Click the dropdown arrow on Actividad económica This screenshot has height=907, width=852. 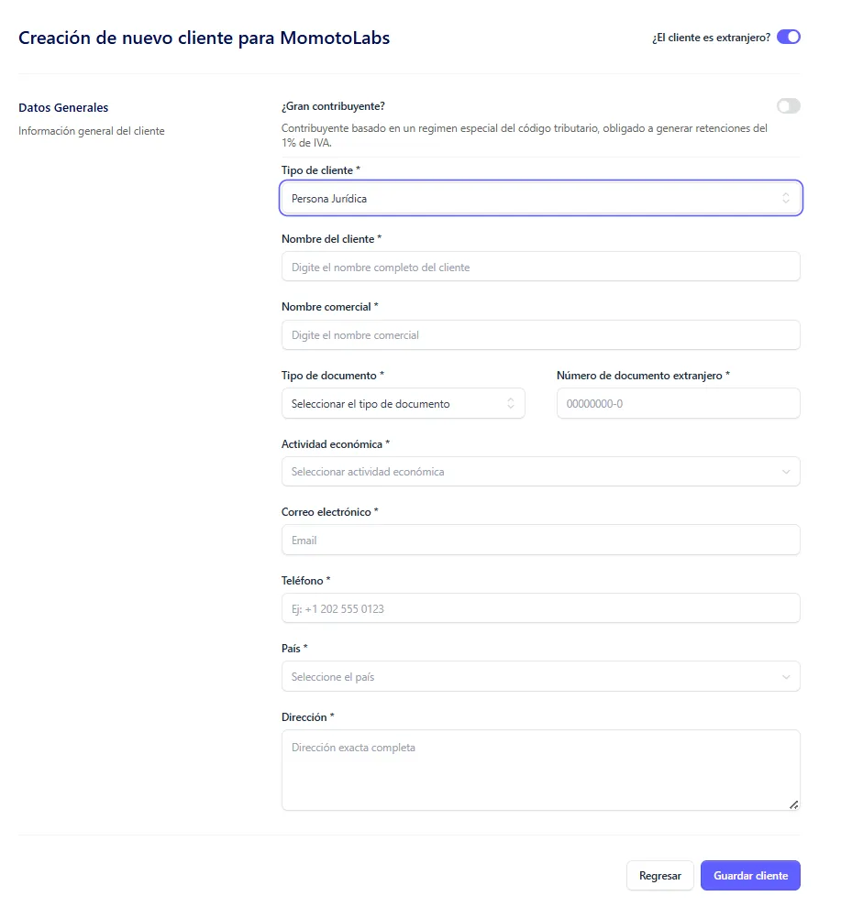pos(787,471)
